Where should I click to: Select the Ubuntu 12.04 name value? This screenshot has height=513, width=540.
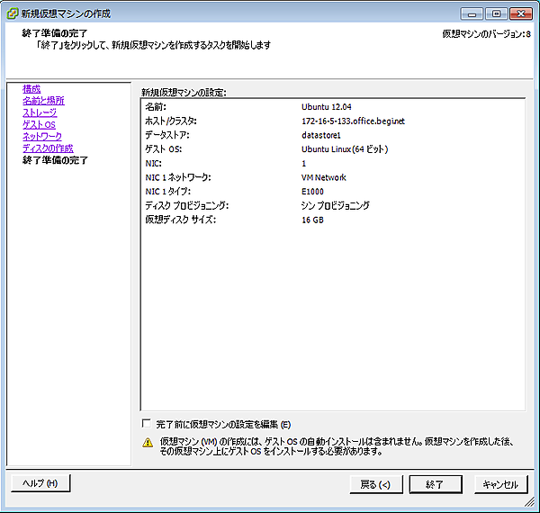pyautogui.click(x=327, y=107)
